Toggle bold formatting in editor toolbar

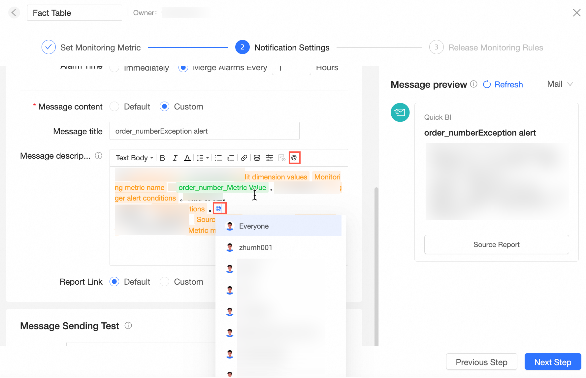click(x=162, y=158)
